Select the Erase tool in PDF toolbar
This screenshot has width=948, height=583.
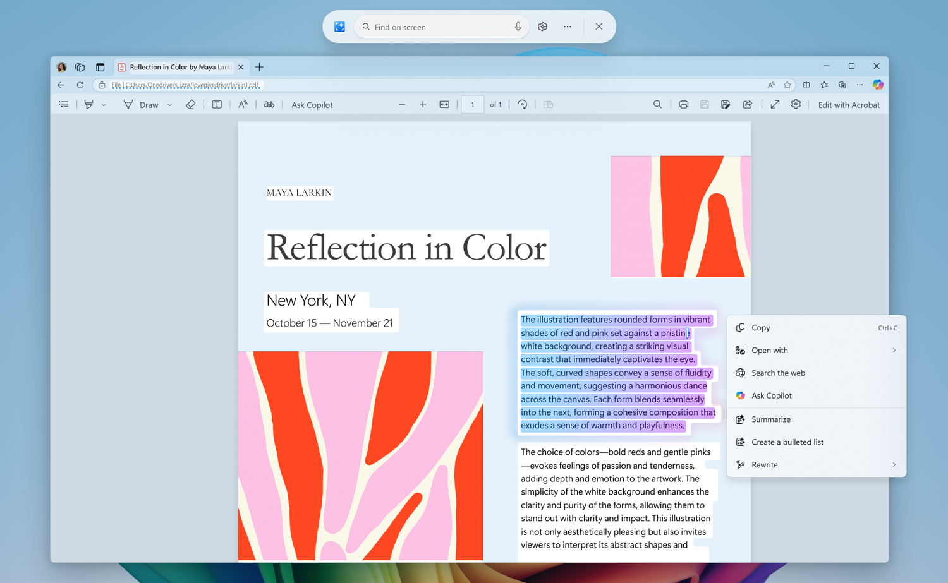tap(190, 105)
